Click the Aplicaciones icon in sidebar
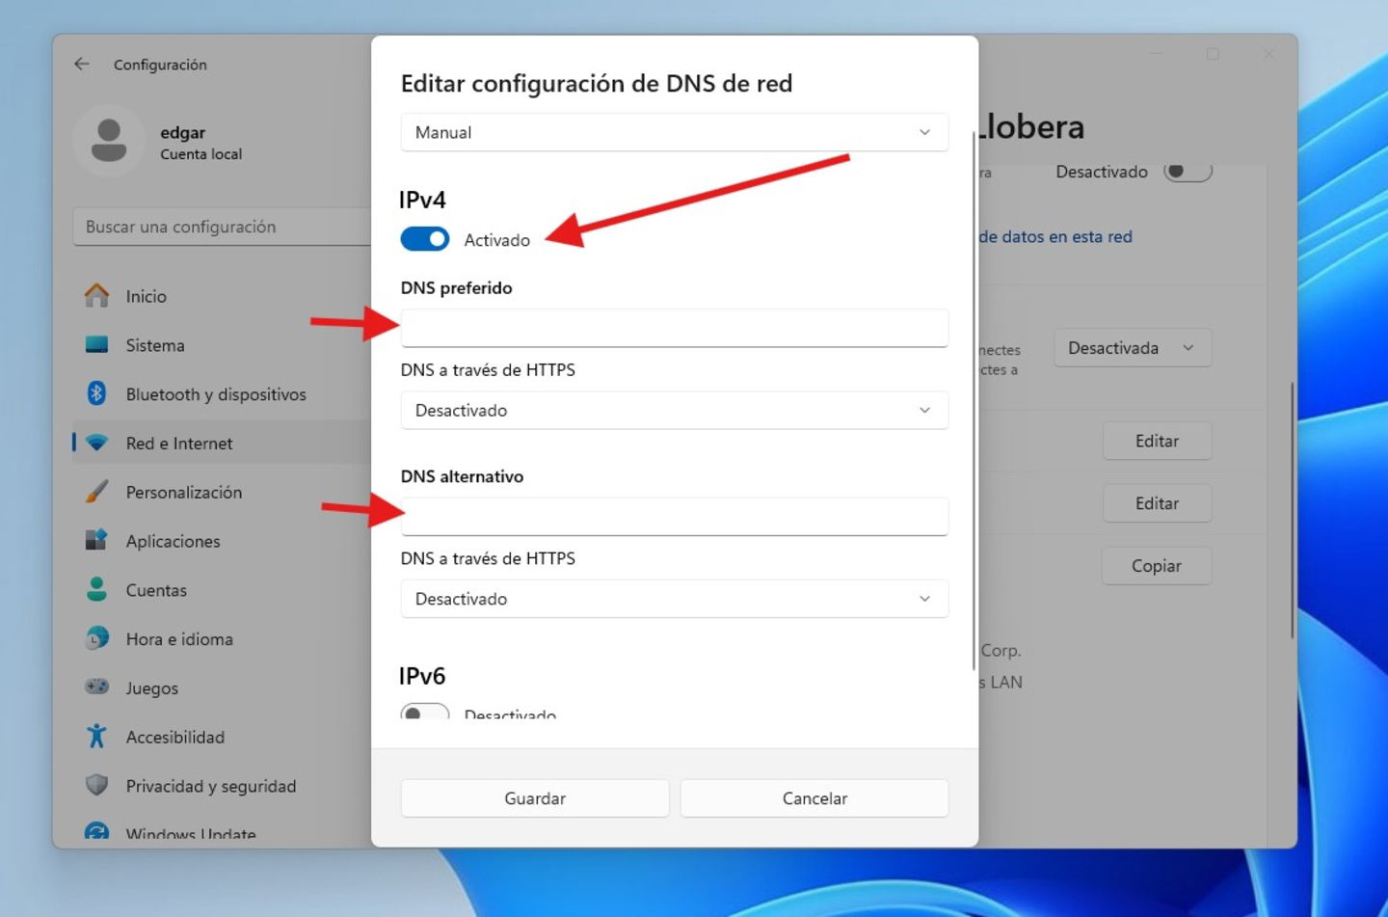1388x917 pixels. (96, 540)
